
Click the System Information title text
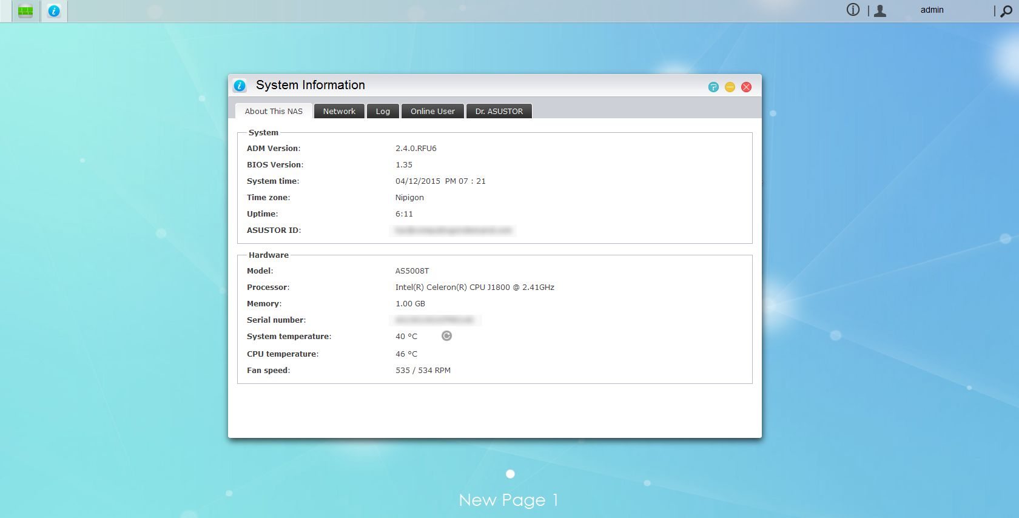click(311, 86)
